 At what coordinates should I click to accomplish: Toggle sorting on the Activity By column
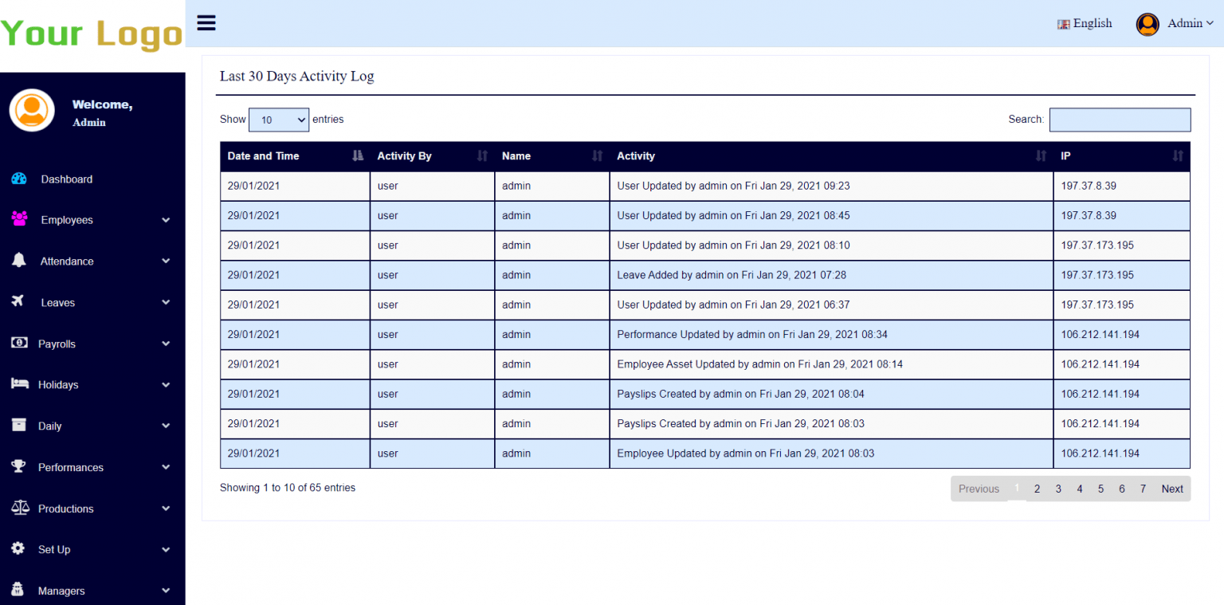pyautogui.click(x=484, y=156)
